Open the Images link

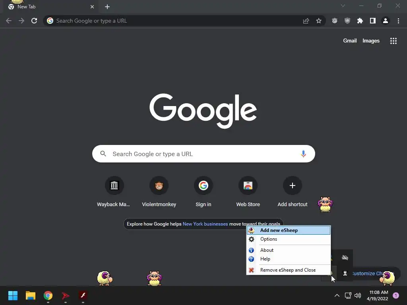371,41
